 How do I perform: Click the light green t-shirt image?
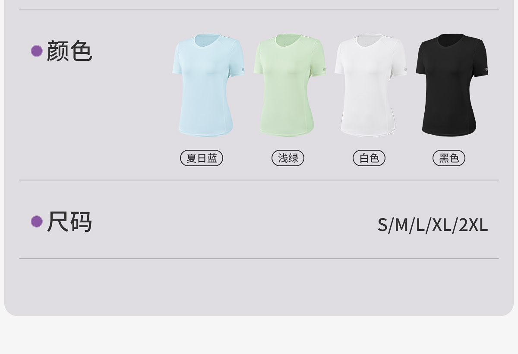290,85
